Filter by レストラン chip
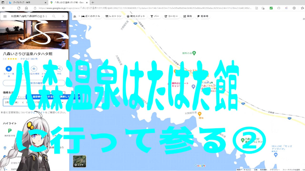The image size is (305, 171). click(x=113, y=16)
